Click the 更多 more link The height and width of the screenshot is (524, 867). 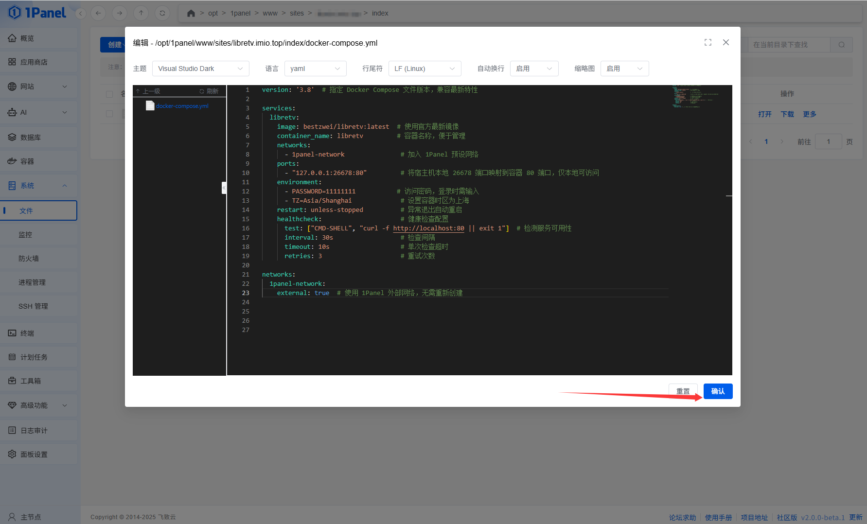coord(810,114)
